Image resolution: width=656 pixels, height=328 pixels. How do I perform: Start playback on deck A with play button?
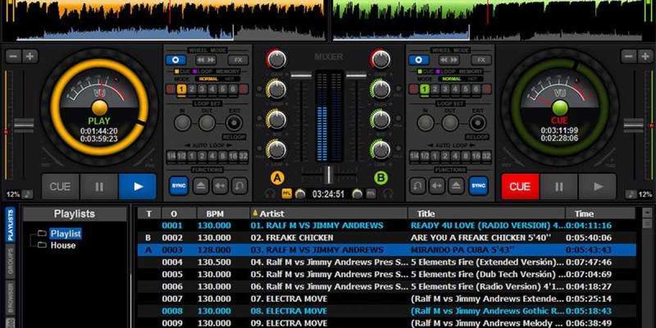pos(138,186)
